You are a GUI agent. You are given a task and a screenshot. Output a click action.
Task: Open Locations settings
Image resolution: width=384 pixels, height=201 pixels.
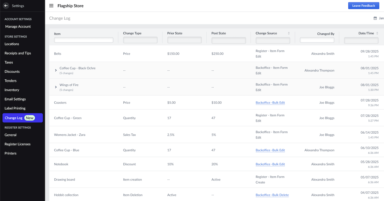12,44
